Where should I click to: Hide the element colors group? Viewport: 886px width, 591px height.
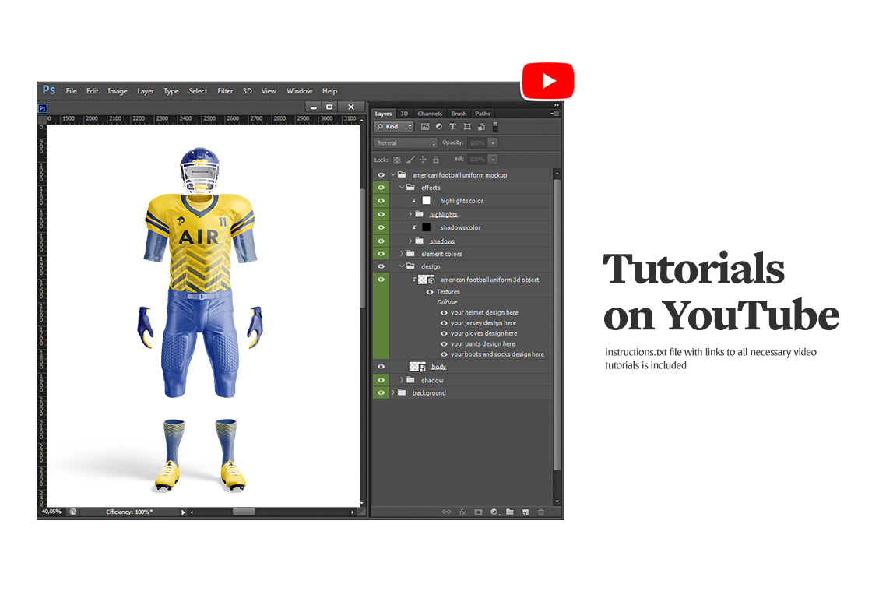(381, 254)
